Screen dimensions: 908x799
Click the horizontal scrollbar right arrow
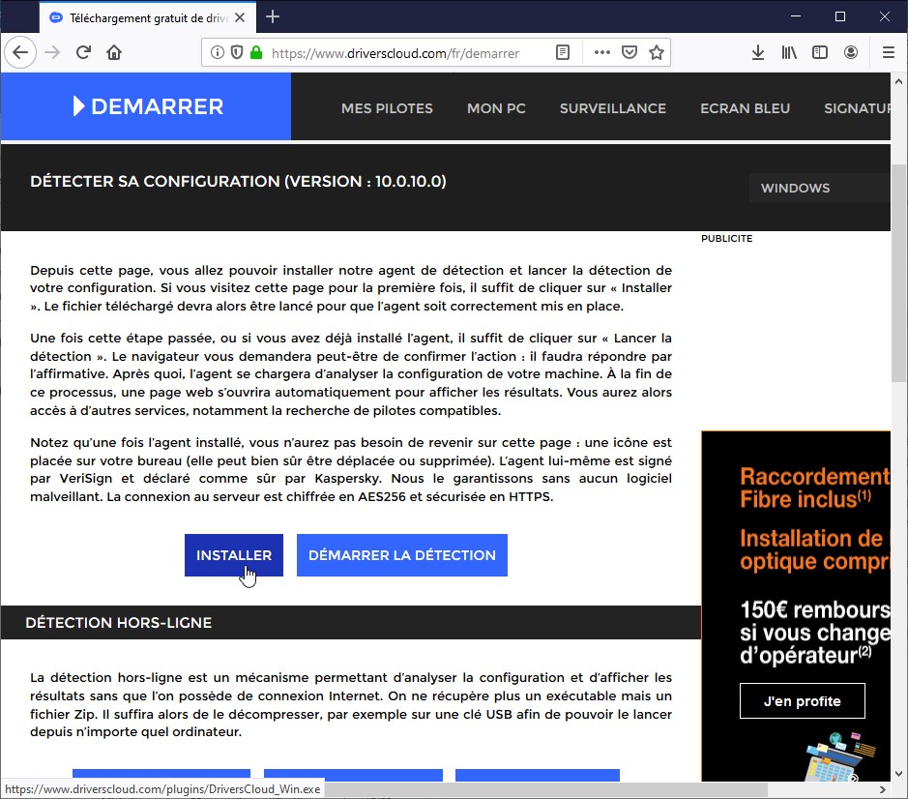[x=883, y=789]
